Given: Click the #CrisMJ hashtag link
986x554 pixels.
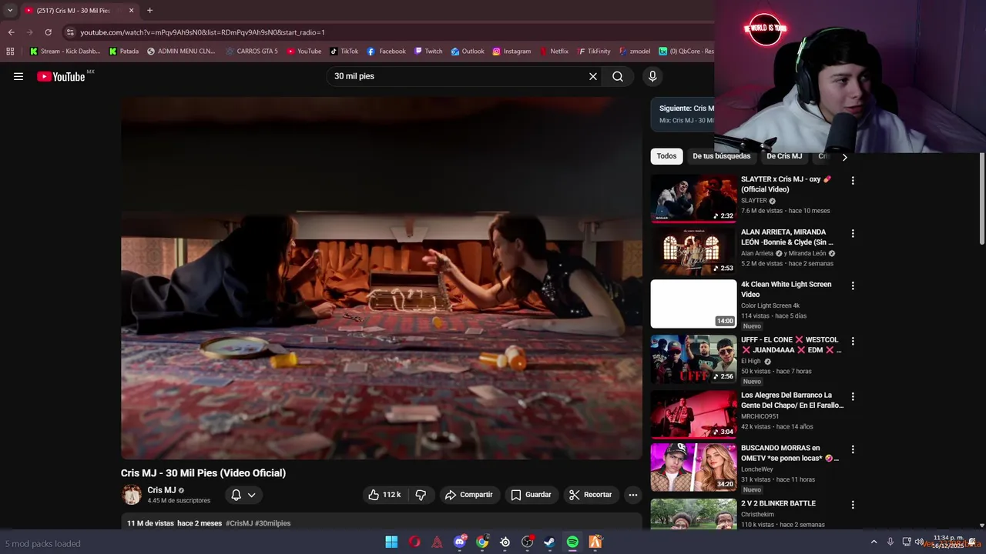Looking at the screenshot, I should tap(239, 523).
